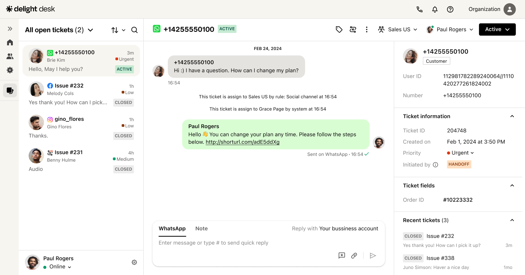Screen dimensions: 525x275
Task: Select the +14255550100 Brie Kim ticket
Action: tap(81, 61)
